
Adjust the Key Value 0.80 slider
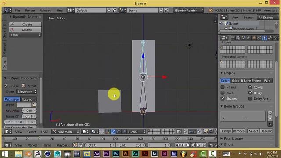coord(29,111)
